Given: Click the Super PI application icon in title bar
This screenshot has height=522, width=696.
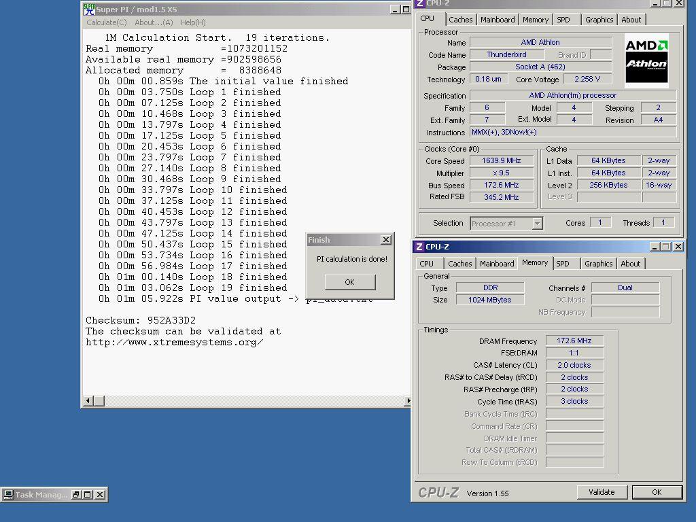Looking at the screenshot, I should (89, 10).
